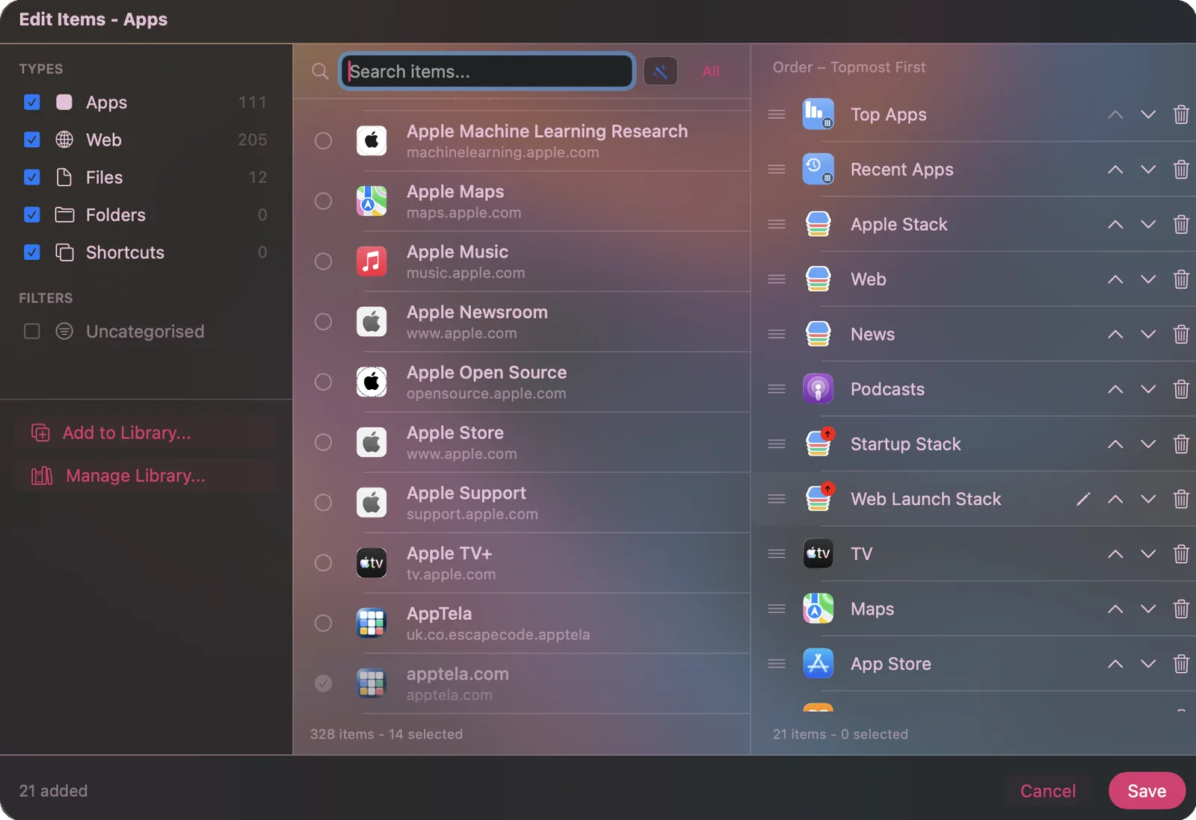Toggle the Folders type checkbox

click(x=32, y=214)
